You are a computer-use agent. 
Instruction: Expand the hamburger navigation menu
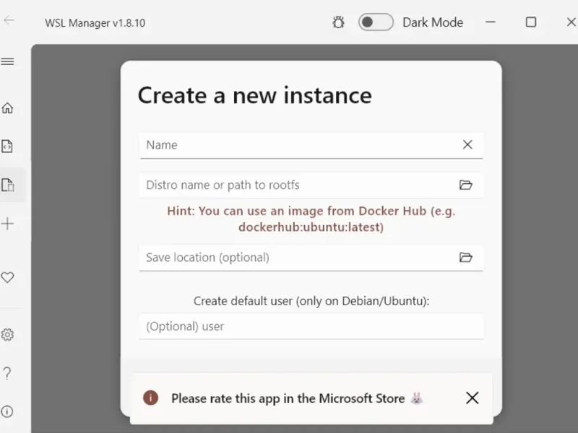(x=8, y=62)
